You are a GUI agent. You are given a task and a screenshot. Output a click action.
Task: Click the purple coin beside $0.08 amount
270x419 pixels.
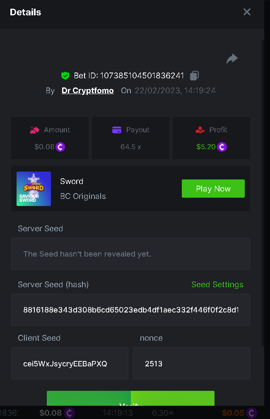[x=60, y=147]
